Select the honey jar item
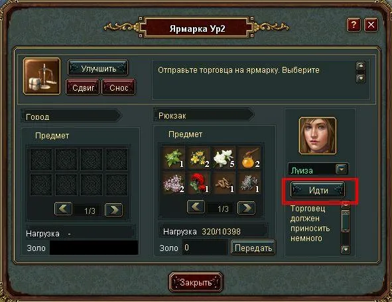The image size is (392, 302). point(249,158)
